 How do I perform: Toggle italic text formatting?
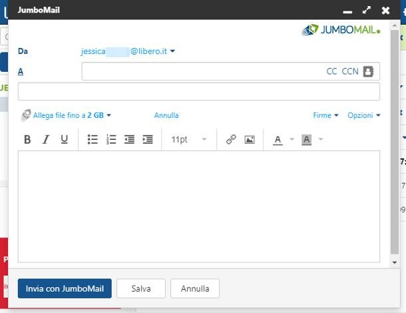(46, 139)
